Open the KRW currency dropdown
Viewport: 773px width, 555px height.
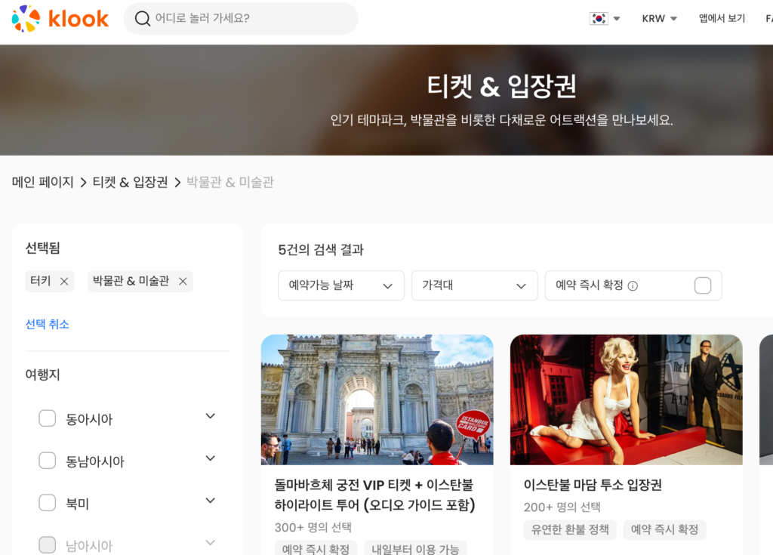[x=660, y=19]
